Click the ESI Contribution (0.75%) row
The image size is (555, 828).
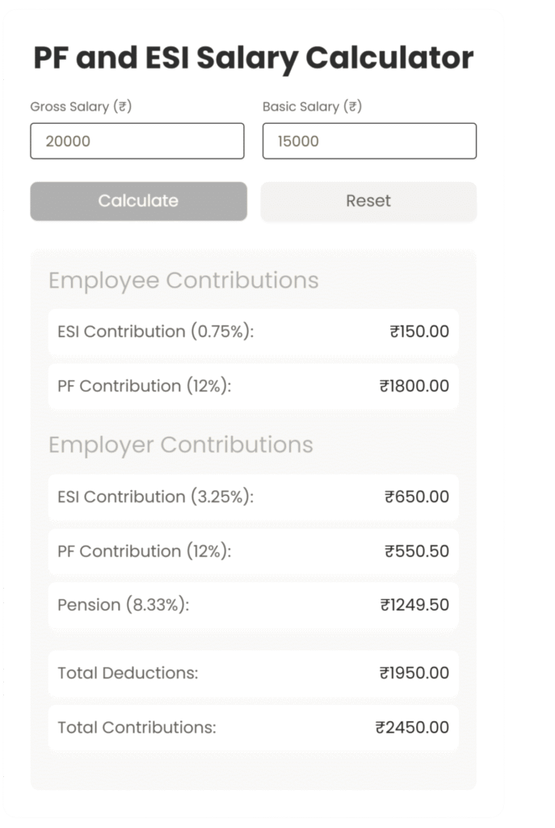pos(253,332)
